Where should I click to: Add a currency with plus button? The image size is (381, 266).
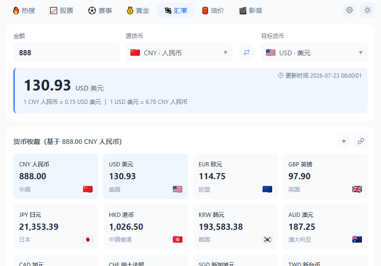point(344,141)
